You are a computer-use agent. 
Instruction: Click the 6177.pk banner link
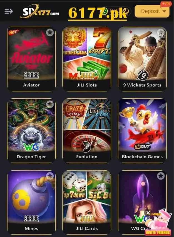coord(98,13)
